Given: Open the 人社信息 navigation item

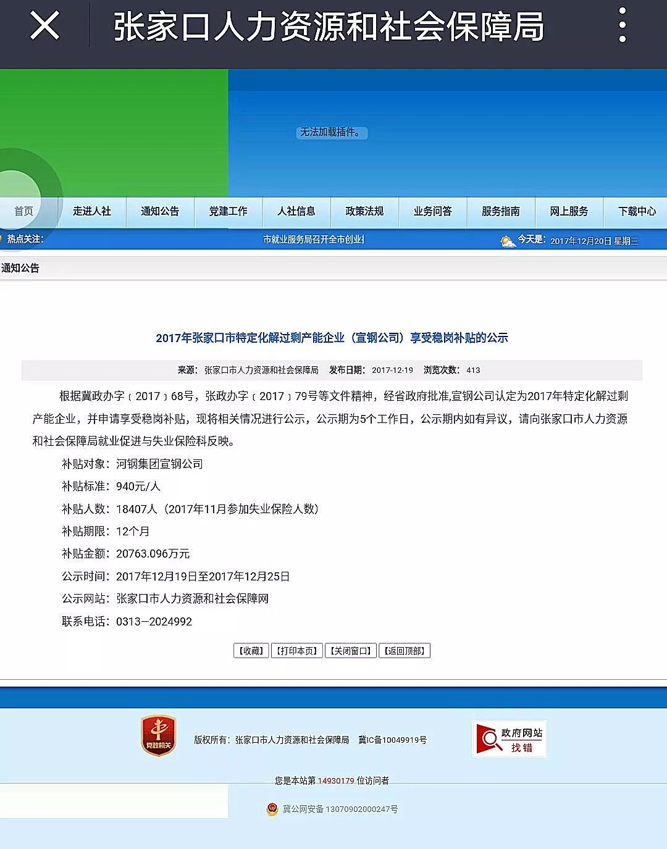Looking at the screenshot, I should click(296, 211).
